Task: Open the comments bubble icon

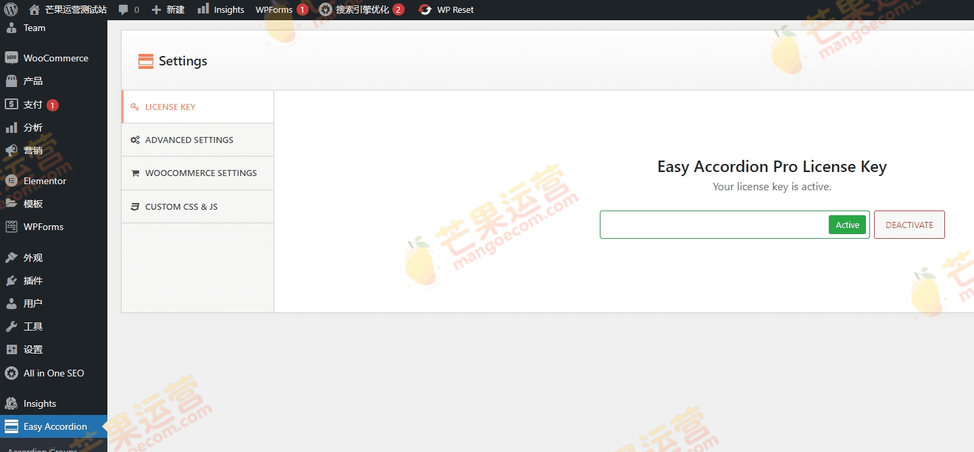Action: tap(123, 9)
